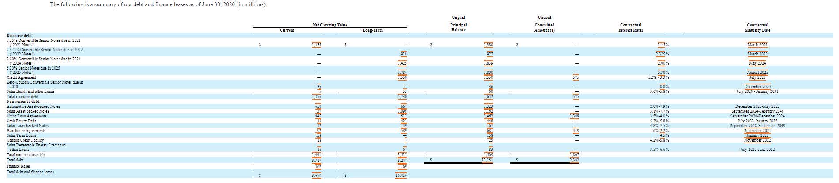This screenshot has height=183, width=839.
Task: Click the grand total current value 3,679
Action: (316, 175)
